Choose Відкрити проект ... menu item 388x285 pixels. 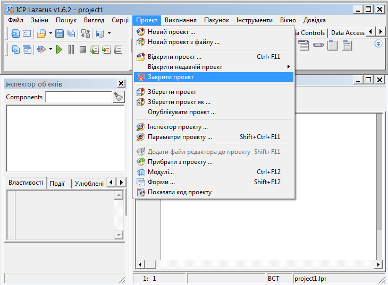pyautogui.click(x=214, y=57)
